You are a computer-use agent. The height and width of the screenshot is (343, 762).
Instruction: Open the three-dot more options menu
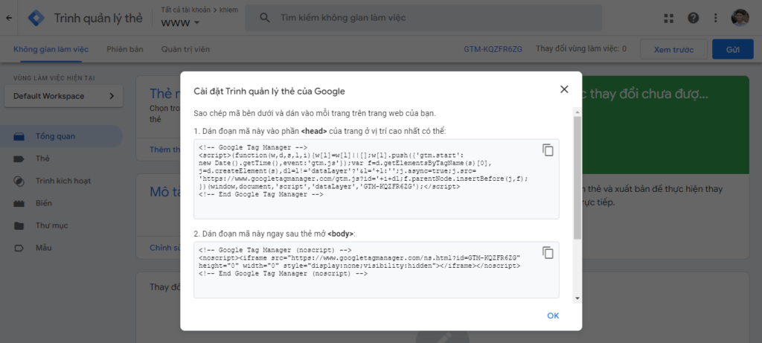pos(715,18)
